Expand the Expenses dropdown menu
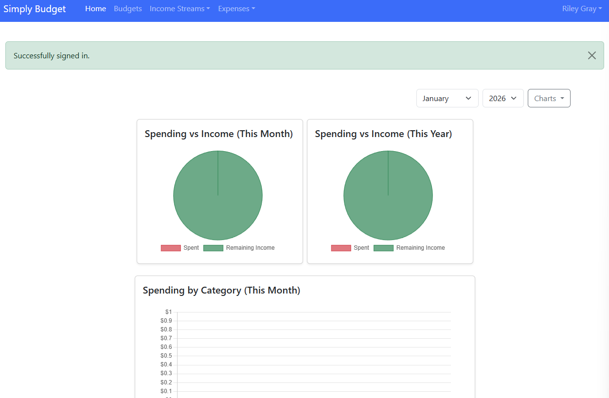609x398 pixels. [x=236, y=9]
